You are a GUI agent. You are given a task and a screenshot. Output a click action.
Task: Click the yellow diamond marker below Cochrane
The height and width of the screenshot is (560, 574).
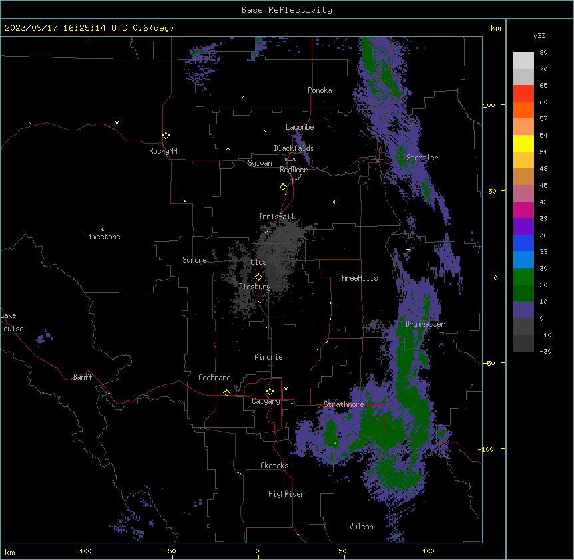(226, 392)
